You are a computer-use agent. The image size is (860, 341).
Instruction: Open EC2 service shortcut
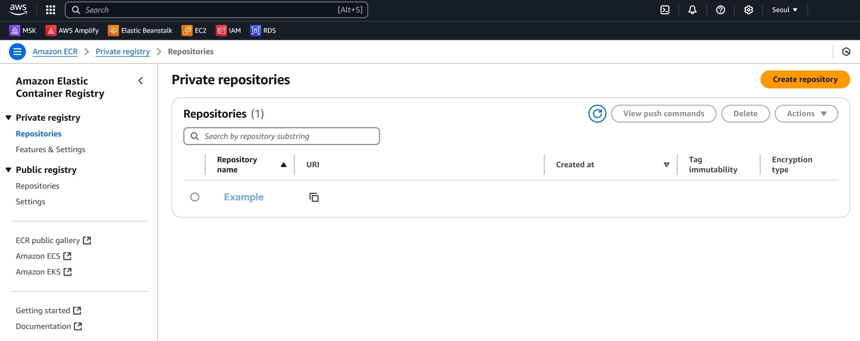tap(194, 31)
